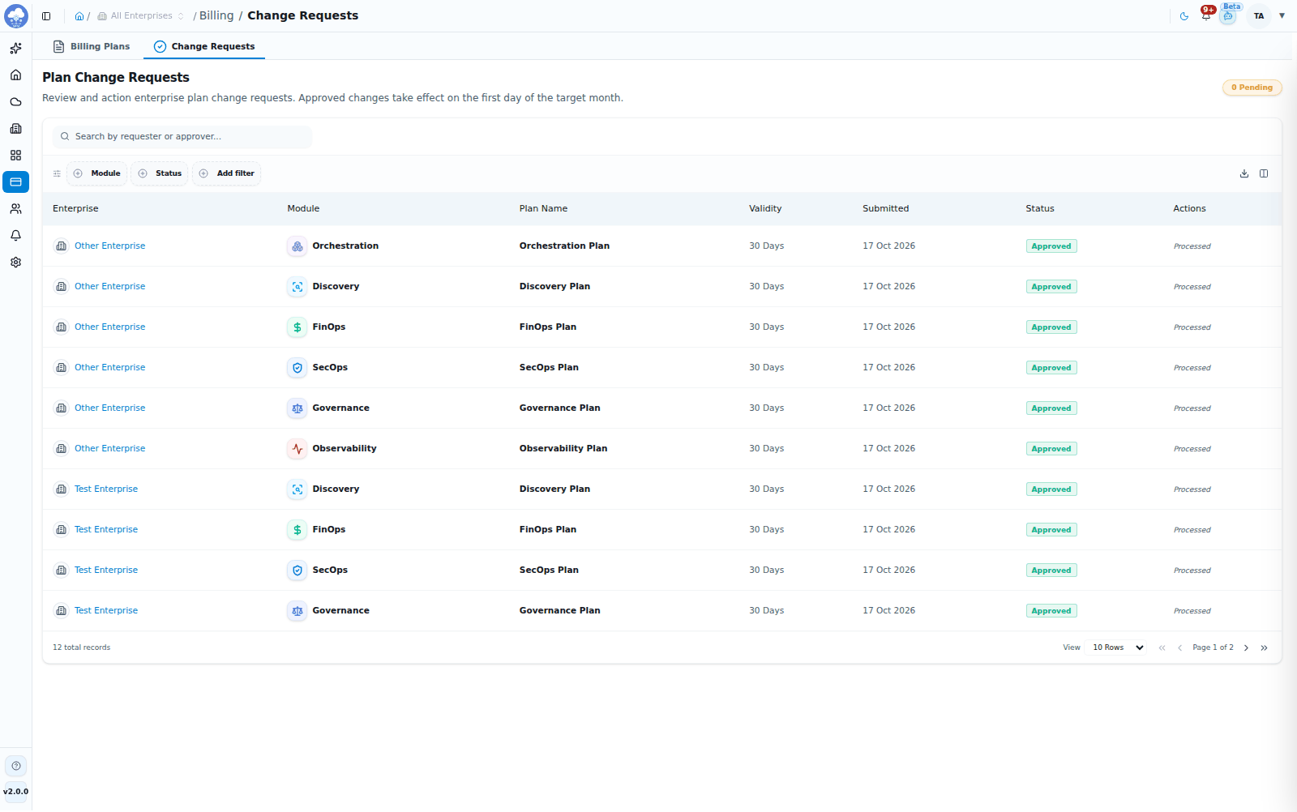The width and height of the screenshot is (1297, 812).
Task: Open the Beta chat assistant icon
Action: pos(1228,16)
